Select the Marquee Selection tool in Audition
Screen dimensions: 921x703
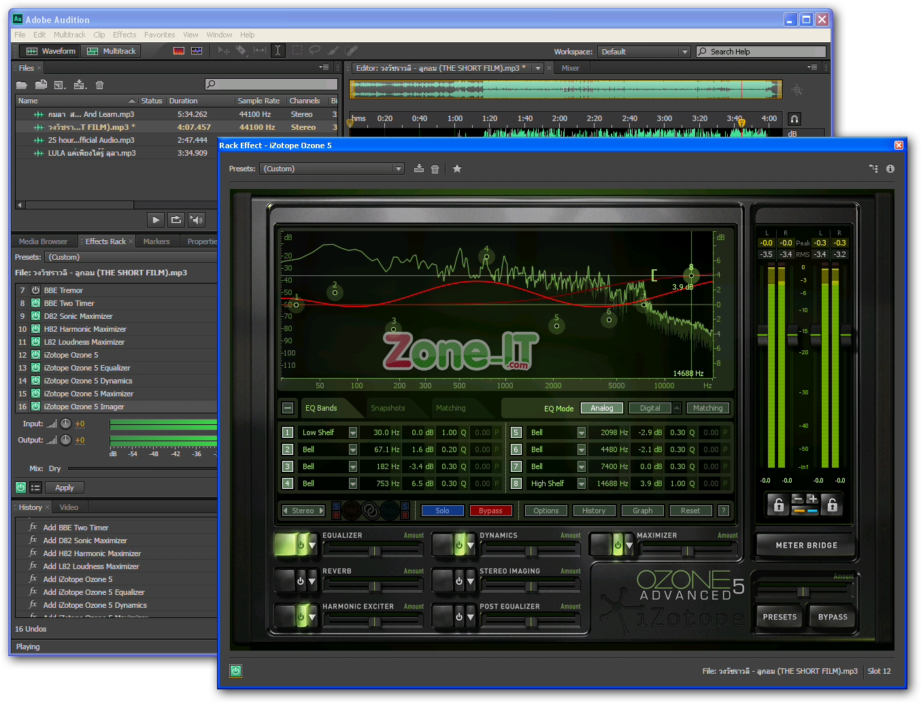tap(297, 51)
